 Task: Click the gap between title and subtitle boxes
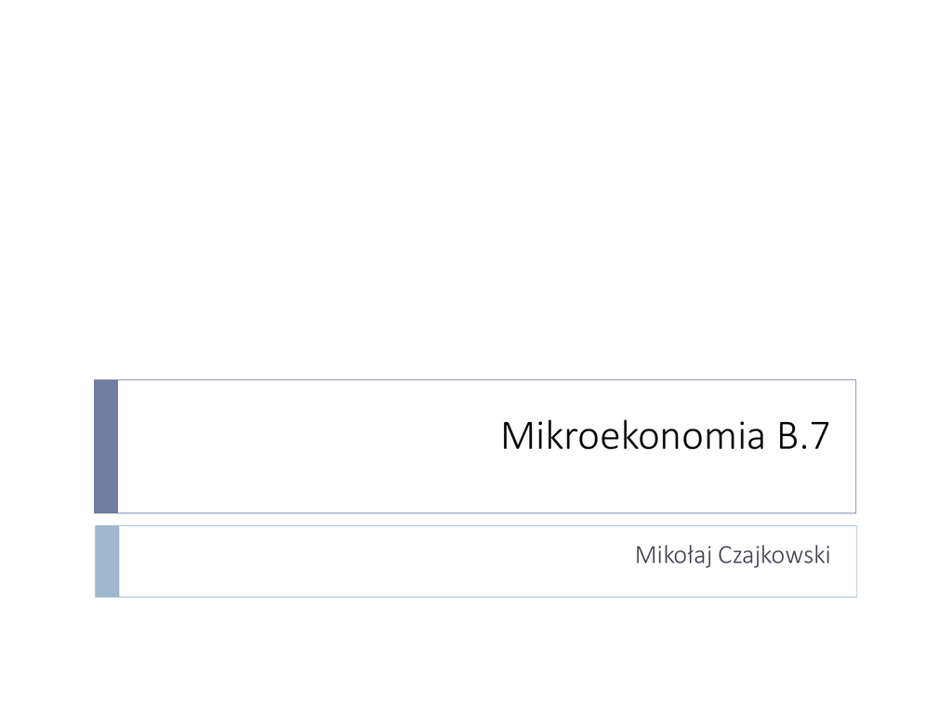pyautogui.click(x=476, y=520)
